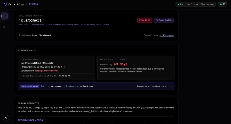This screenshot has width=231, height=124.
Task: Click 'Missing / Undocumented' documentation status
Action: [x=46, y=71]
